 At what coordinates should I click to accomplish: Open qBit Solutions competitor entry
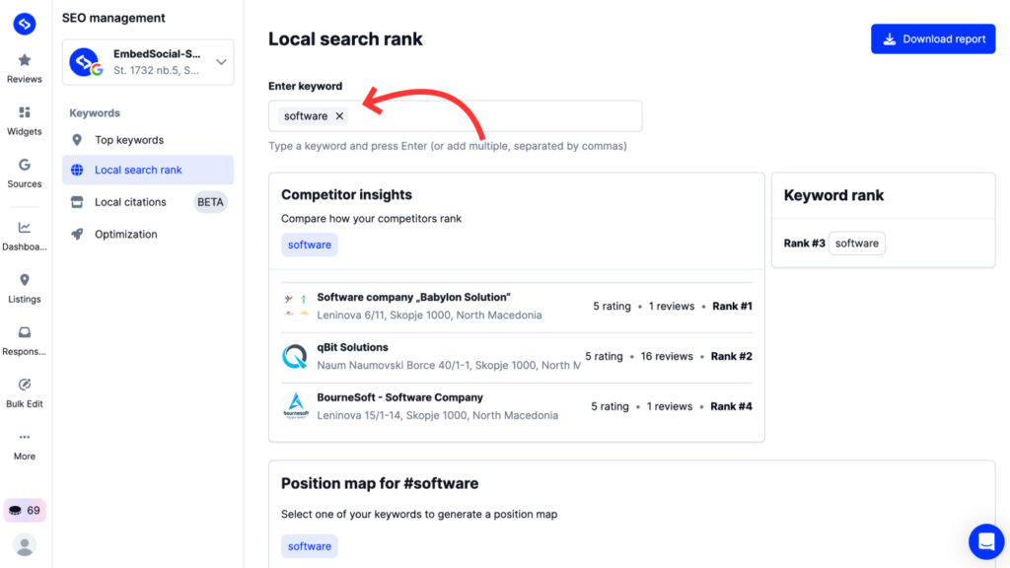[x=352, y=348]
